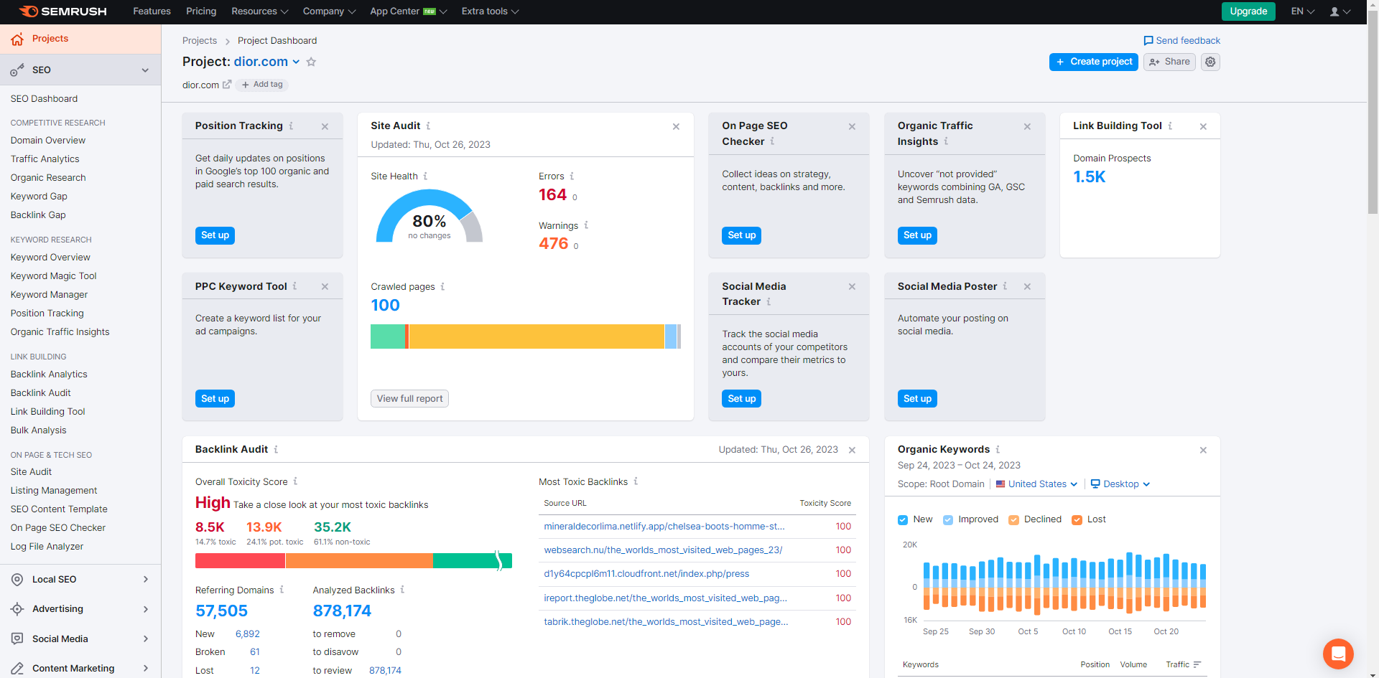Open the chat support bubble icon
Viewport: 1379px width, 678px height.
pos(1338,654)
